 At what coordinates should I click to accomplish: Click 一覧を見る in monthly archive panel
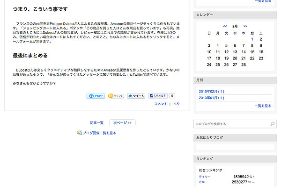[x=263, y=106]
